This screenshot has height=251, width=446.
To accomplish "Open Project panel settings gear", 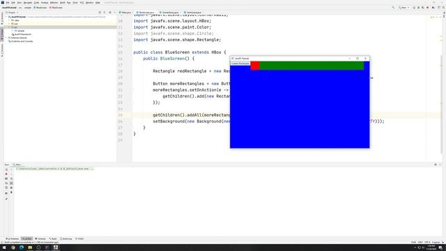I will (110, 13).
